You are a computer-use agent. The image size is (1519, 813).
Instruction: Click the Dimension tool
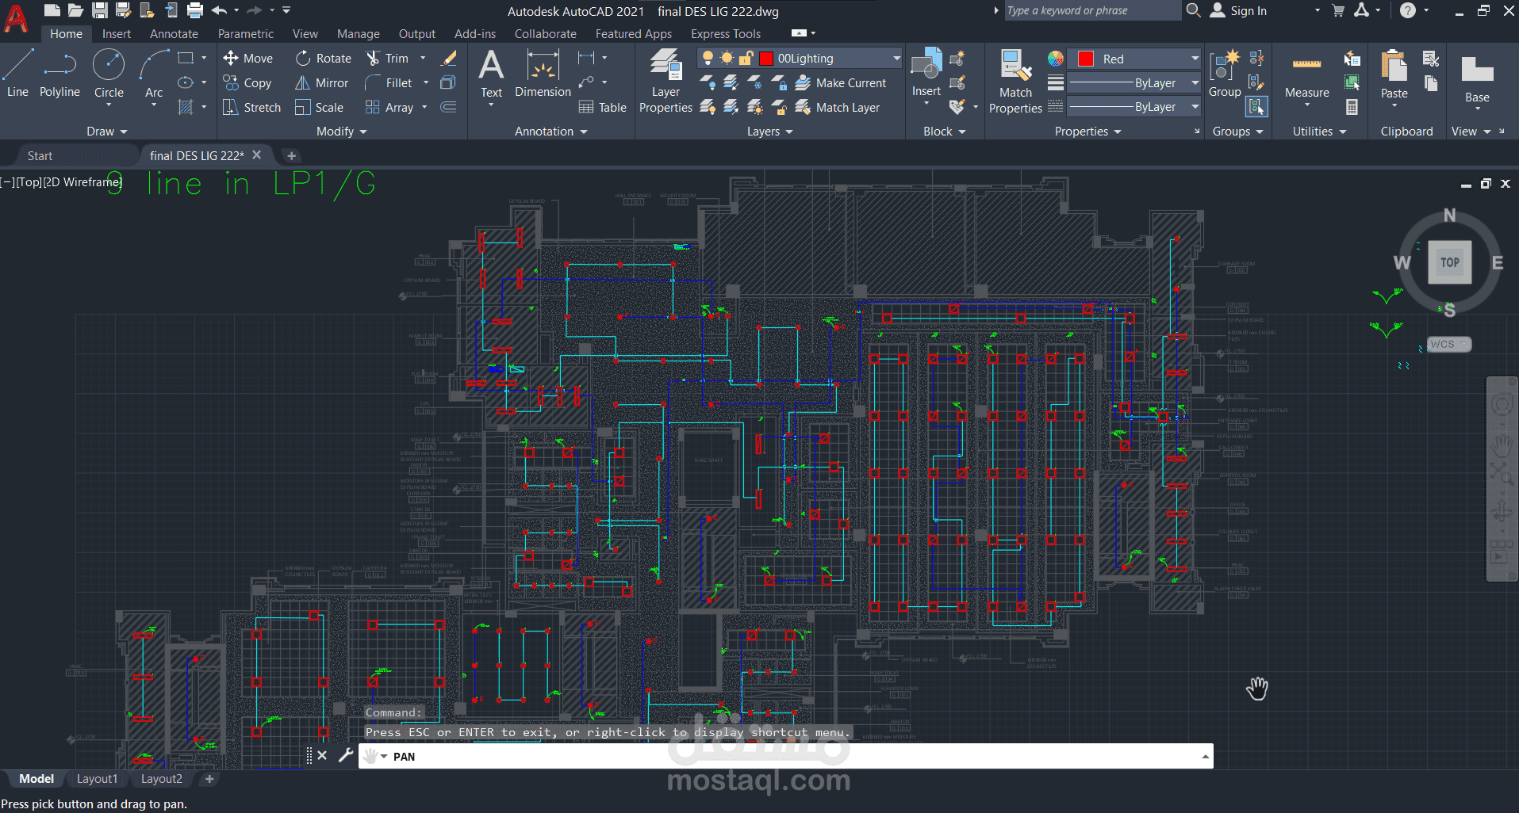click(x=543, y=73)
